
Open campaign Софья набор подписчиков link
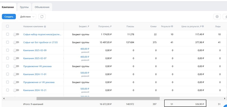[x=42, y=35]
